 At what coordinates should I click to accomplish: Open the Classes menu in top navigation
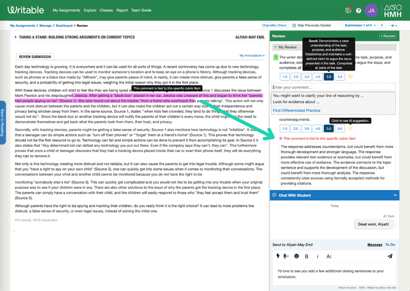(106, 10)
